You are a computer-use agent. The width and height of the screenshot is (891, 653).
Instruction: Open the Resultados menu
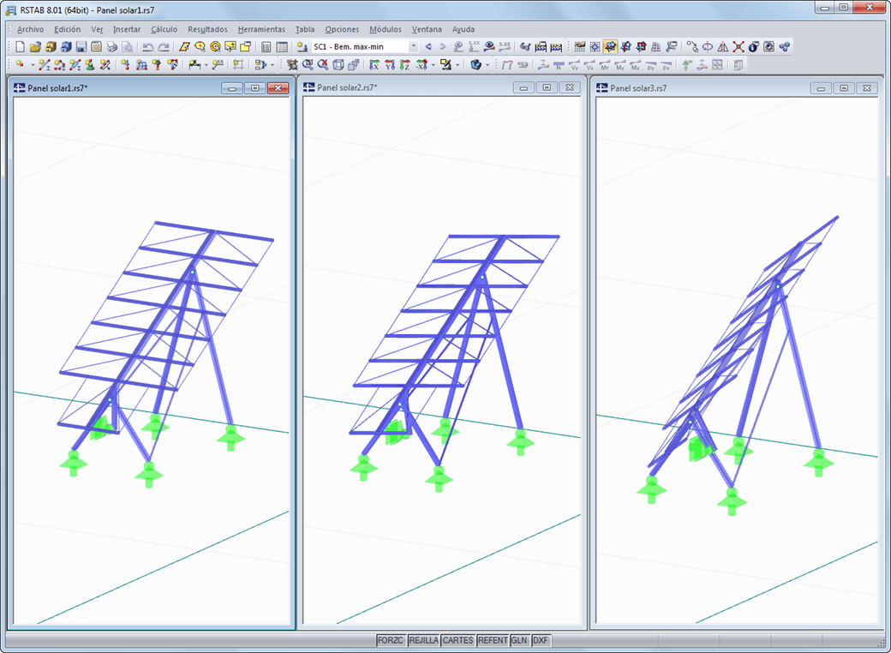pyautogui.click(x=207, y=29)
